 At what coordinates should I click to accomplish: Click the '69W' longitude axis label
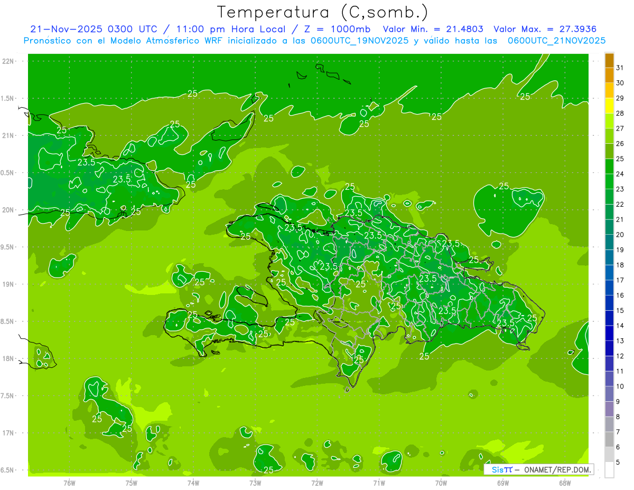tap(503, 483)
